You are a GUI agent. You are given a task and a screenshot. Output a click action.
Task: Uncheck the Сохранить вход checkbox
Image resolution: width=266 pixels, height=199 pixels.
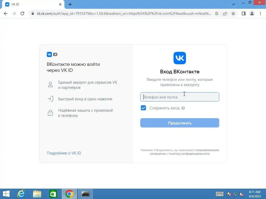(x=143, y=108)
